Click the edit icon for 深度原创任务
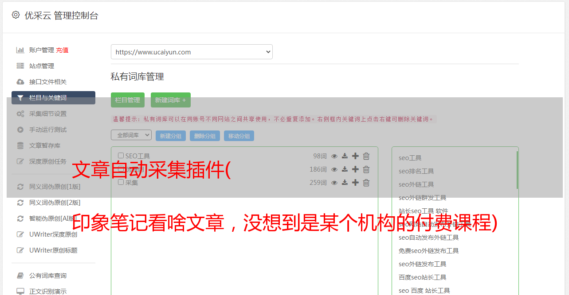The height and width of the screenshot is (295, 569). coord(20,161)
